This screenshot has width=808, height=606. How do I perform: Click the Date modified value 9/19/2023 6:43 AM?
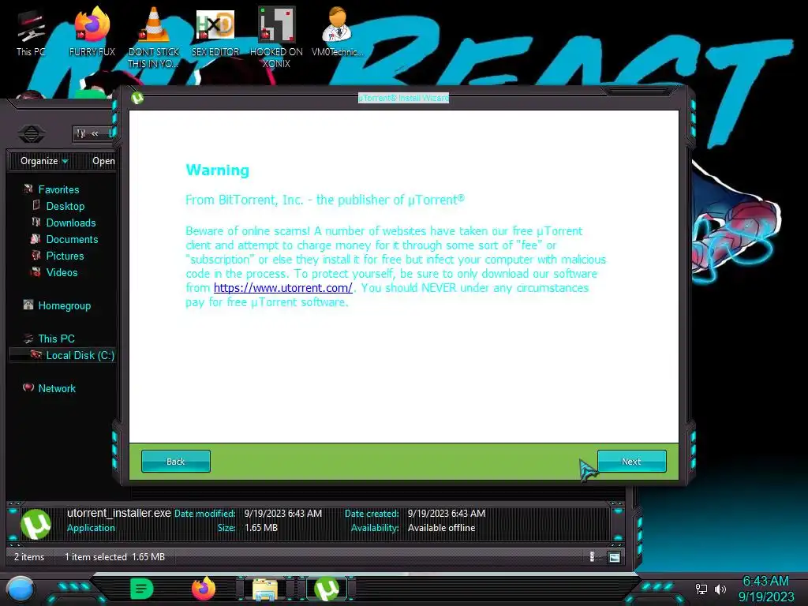(283, 513)
